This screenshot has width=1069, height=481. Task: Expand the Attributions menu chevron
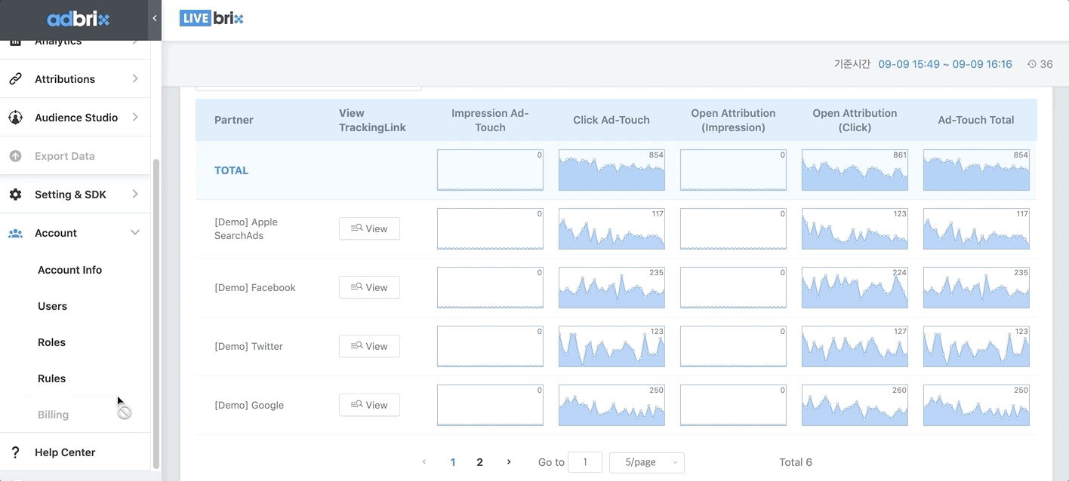point(135,79)
